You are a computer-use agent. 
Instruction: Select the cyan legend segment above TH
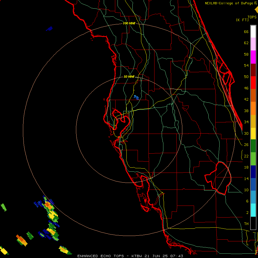(253, 210)
